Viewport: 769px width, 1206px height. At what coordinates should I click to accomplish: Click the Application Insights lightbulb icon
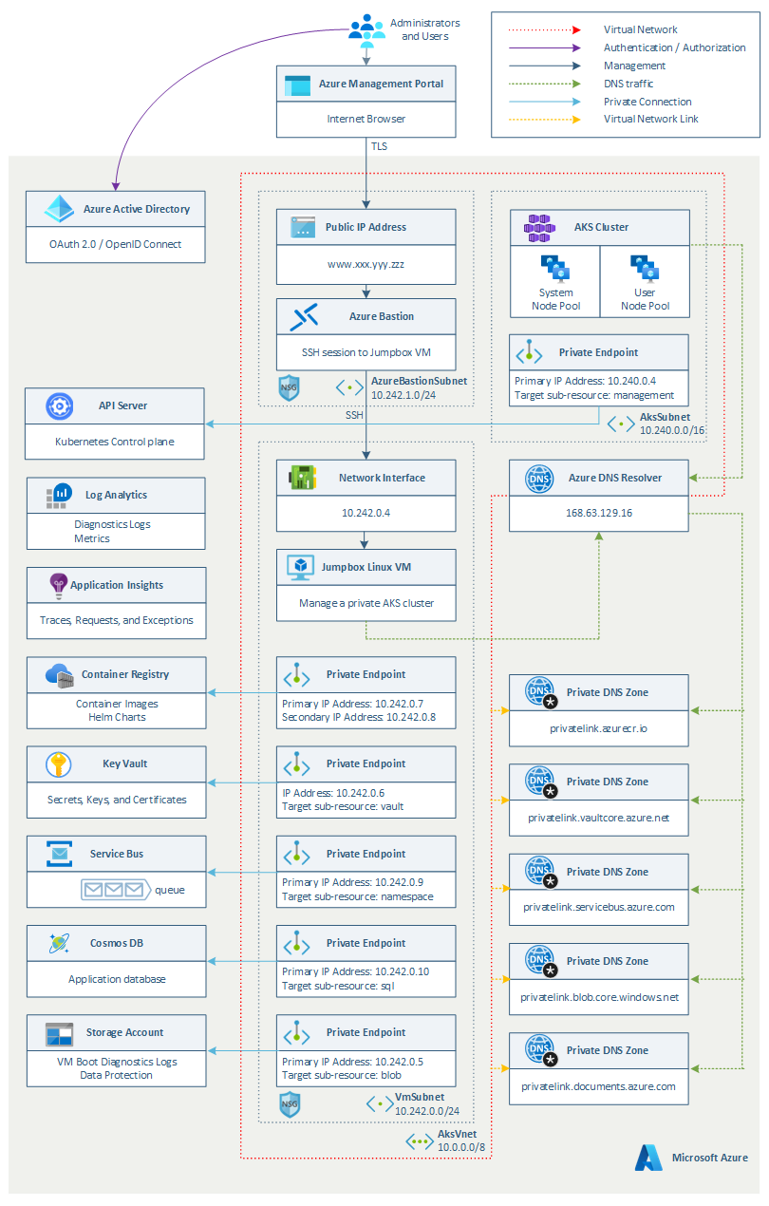(x=57, y=586)
